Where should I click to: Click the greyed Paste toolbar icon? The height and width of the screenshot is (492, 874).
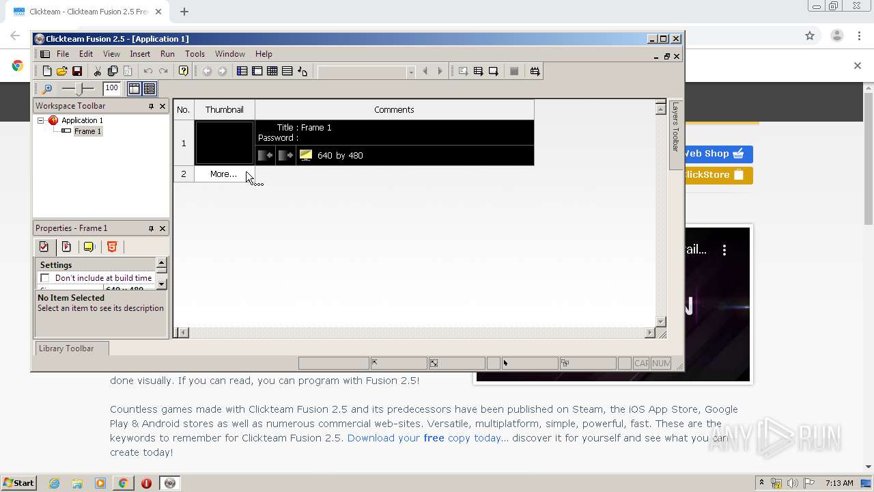pos(128,71)
